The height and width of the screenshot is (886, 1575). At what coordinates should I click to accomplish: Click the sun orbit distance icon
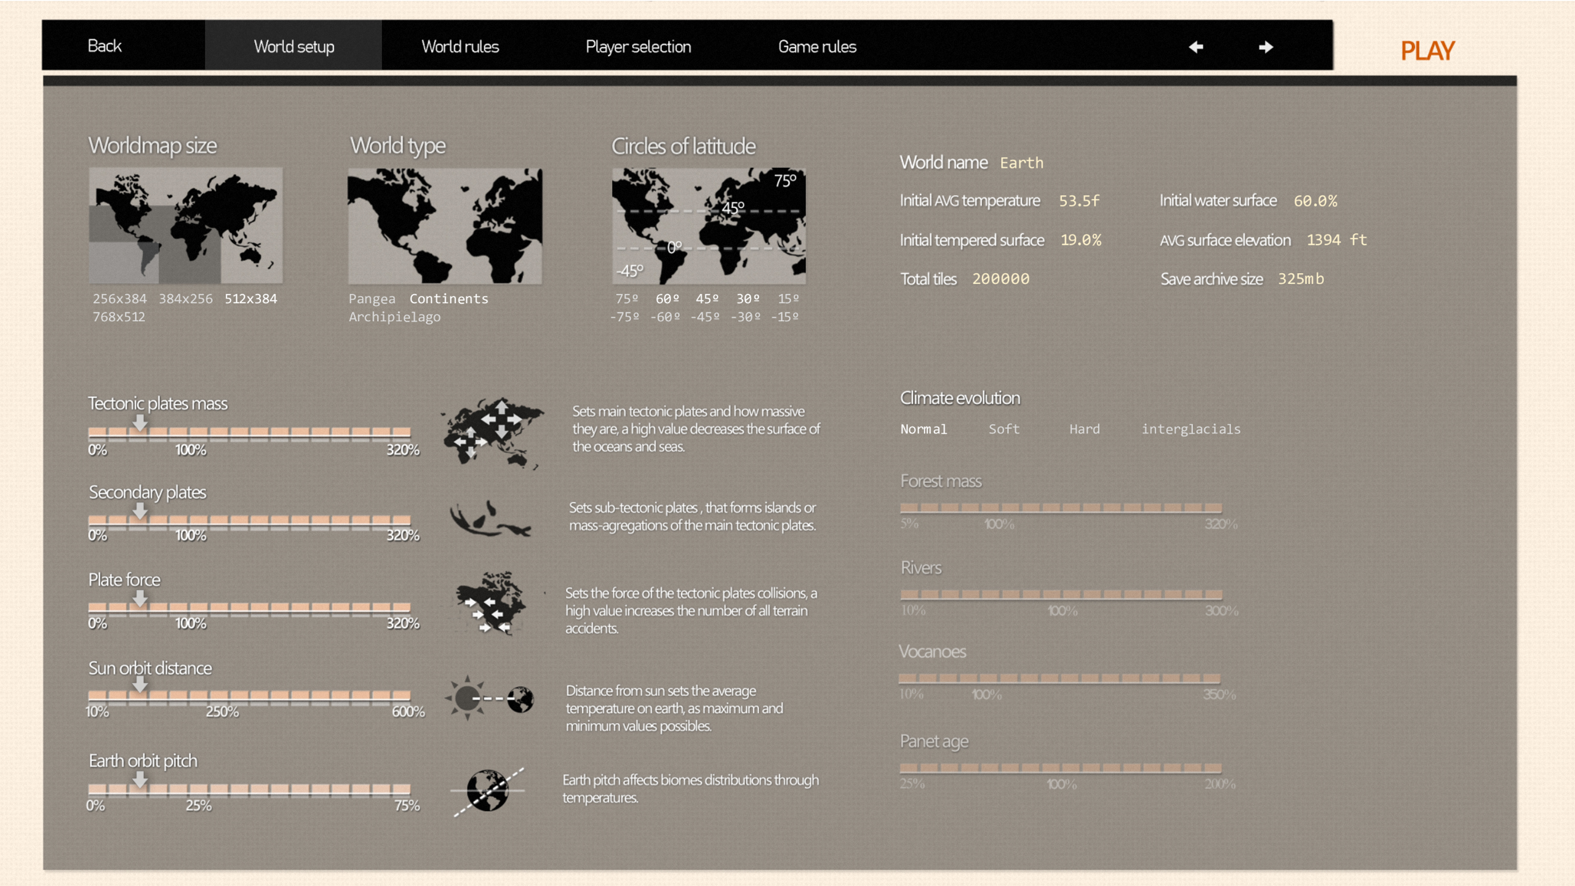[x=490, y=698]
